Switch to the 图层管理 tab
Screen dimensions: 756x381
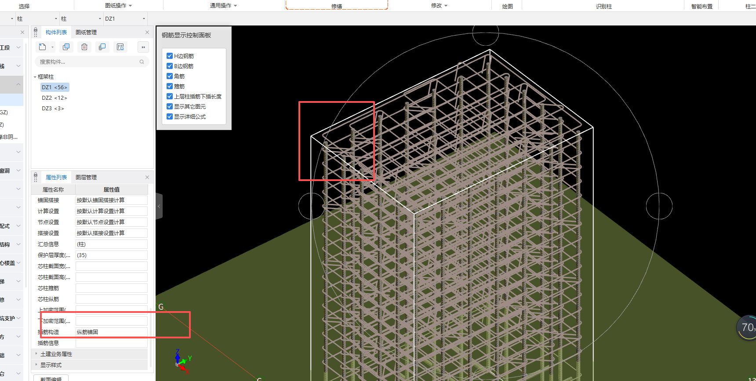coord(86,178)
